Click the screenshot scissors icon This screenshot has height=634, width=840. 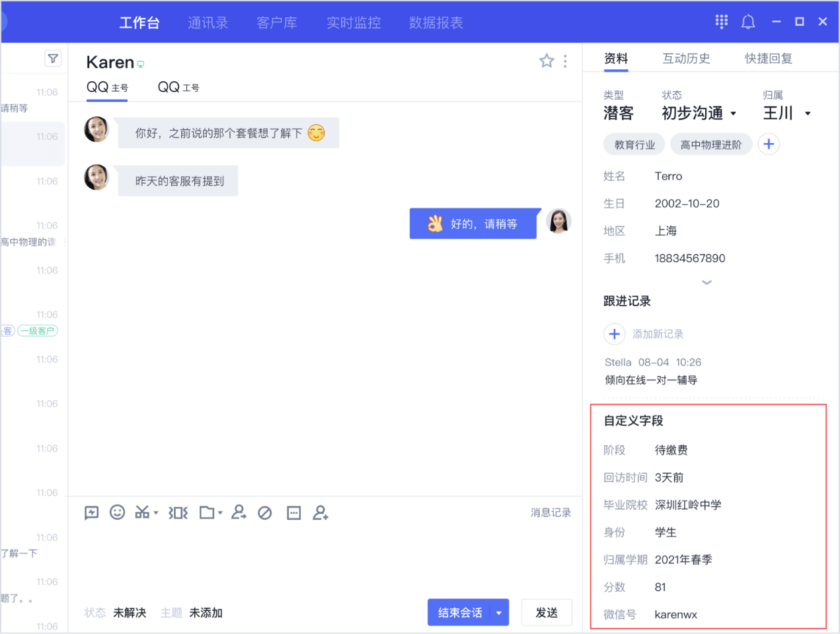142,512
